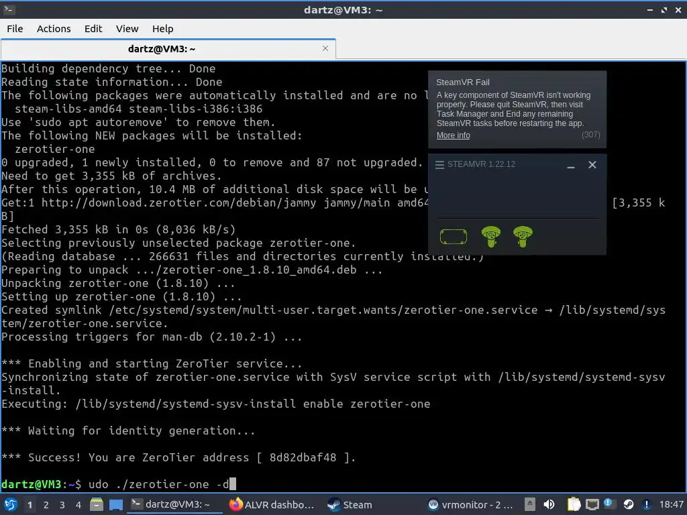This screenshot has height=515, width=687.
Task: Click the first SteamVR controller icon
Action: pos(490,237)
